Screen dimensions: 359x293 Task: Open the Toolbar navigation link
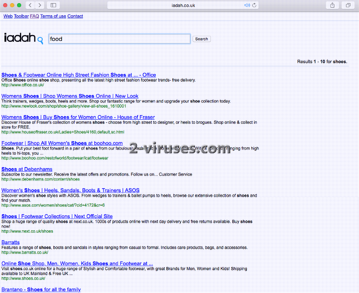(x=21, y=16)
